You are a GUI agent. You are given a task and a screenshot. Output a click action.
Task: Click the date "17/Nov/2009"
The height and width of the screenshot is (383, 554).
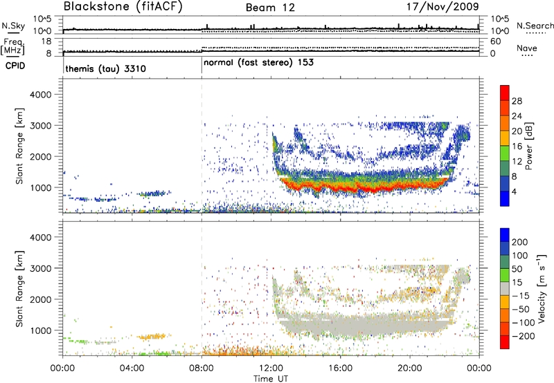click(x=443, y=7)
